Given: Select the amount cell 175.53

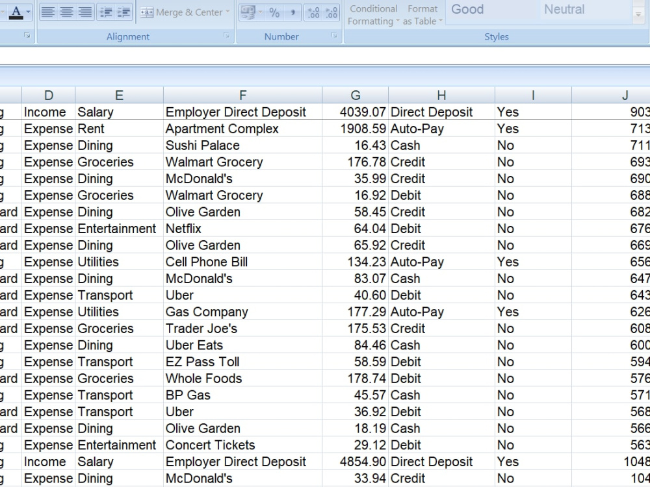Looking at the screenshot, I should [356, 329].
